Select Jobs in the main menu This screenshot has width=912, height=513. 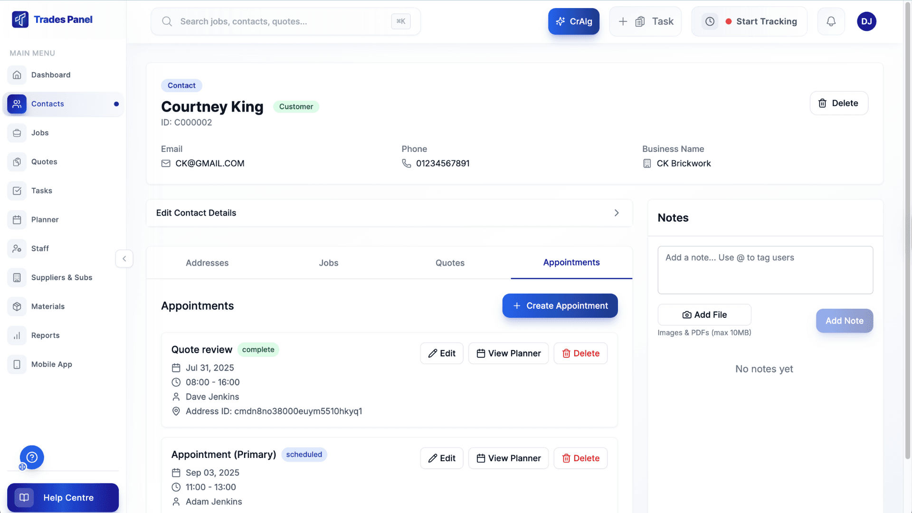[40, 133]
